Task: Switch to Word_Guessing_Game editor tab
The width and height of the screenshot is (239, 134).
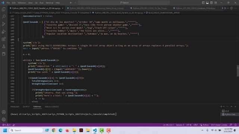Action: pos(96,8)
